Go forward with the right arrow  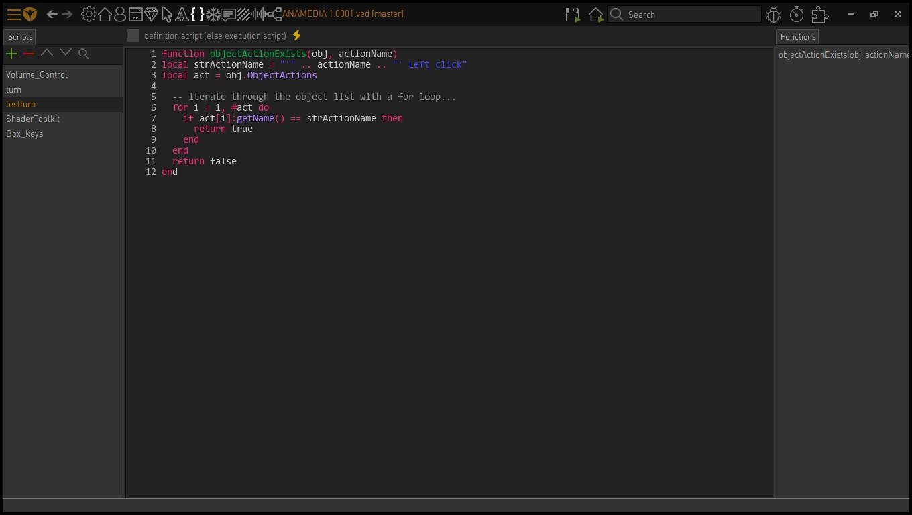67,14
